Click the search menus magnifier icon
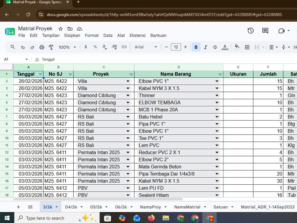The image size is (297, 223). coord(13,47)
